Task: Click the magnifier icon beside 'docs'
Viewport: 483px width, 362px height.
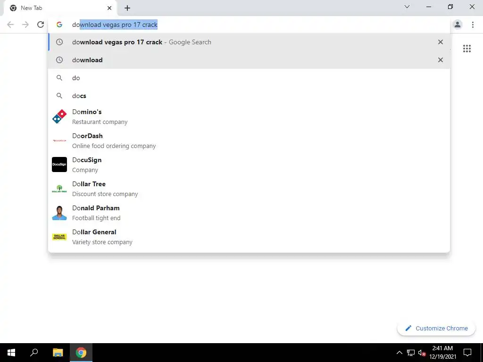Action: click(59, 96)
